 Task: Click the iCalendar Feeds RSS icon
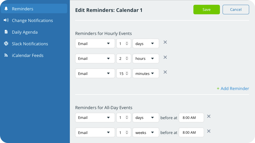click(6, 55)
